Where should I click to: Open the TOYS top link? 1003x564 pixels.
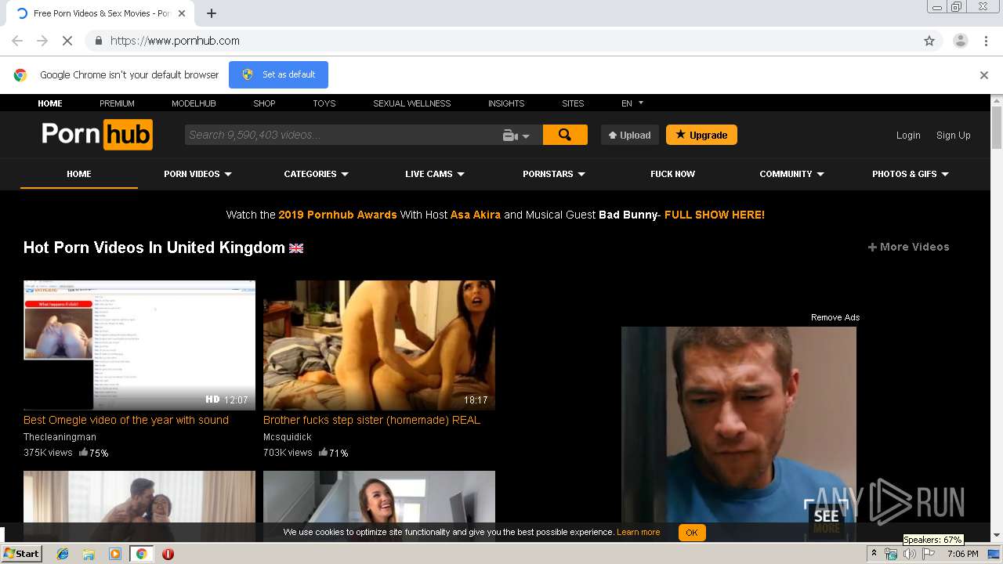click(324, 103)
